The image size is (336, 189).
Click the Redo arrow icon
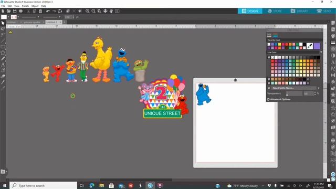54,11
